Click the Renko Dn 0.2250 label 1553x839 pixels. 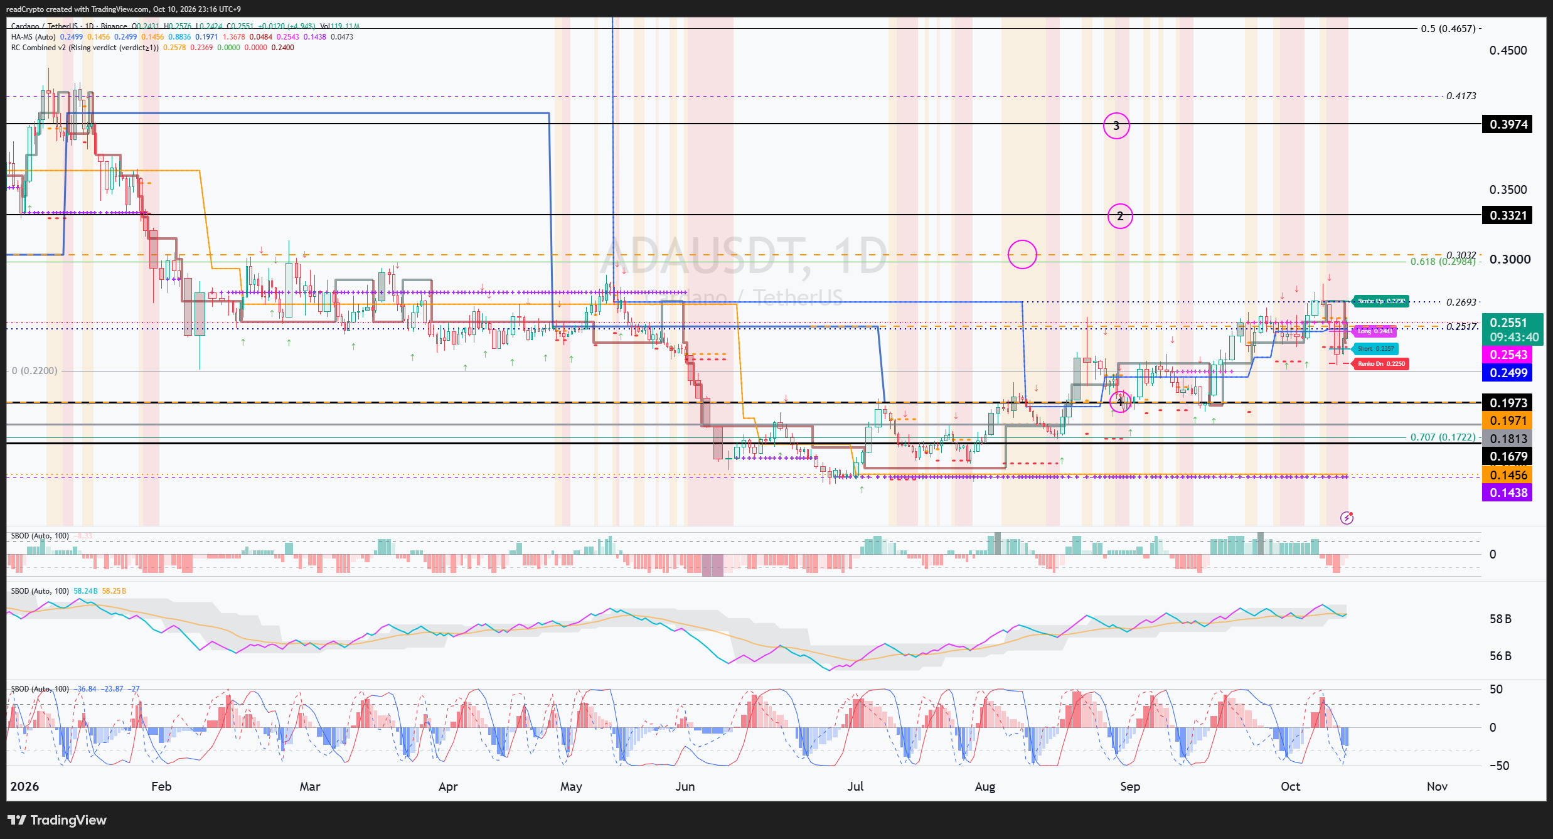pyautogui.click(x=1381, y=363)
